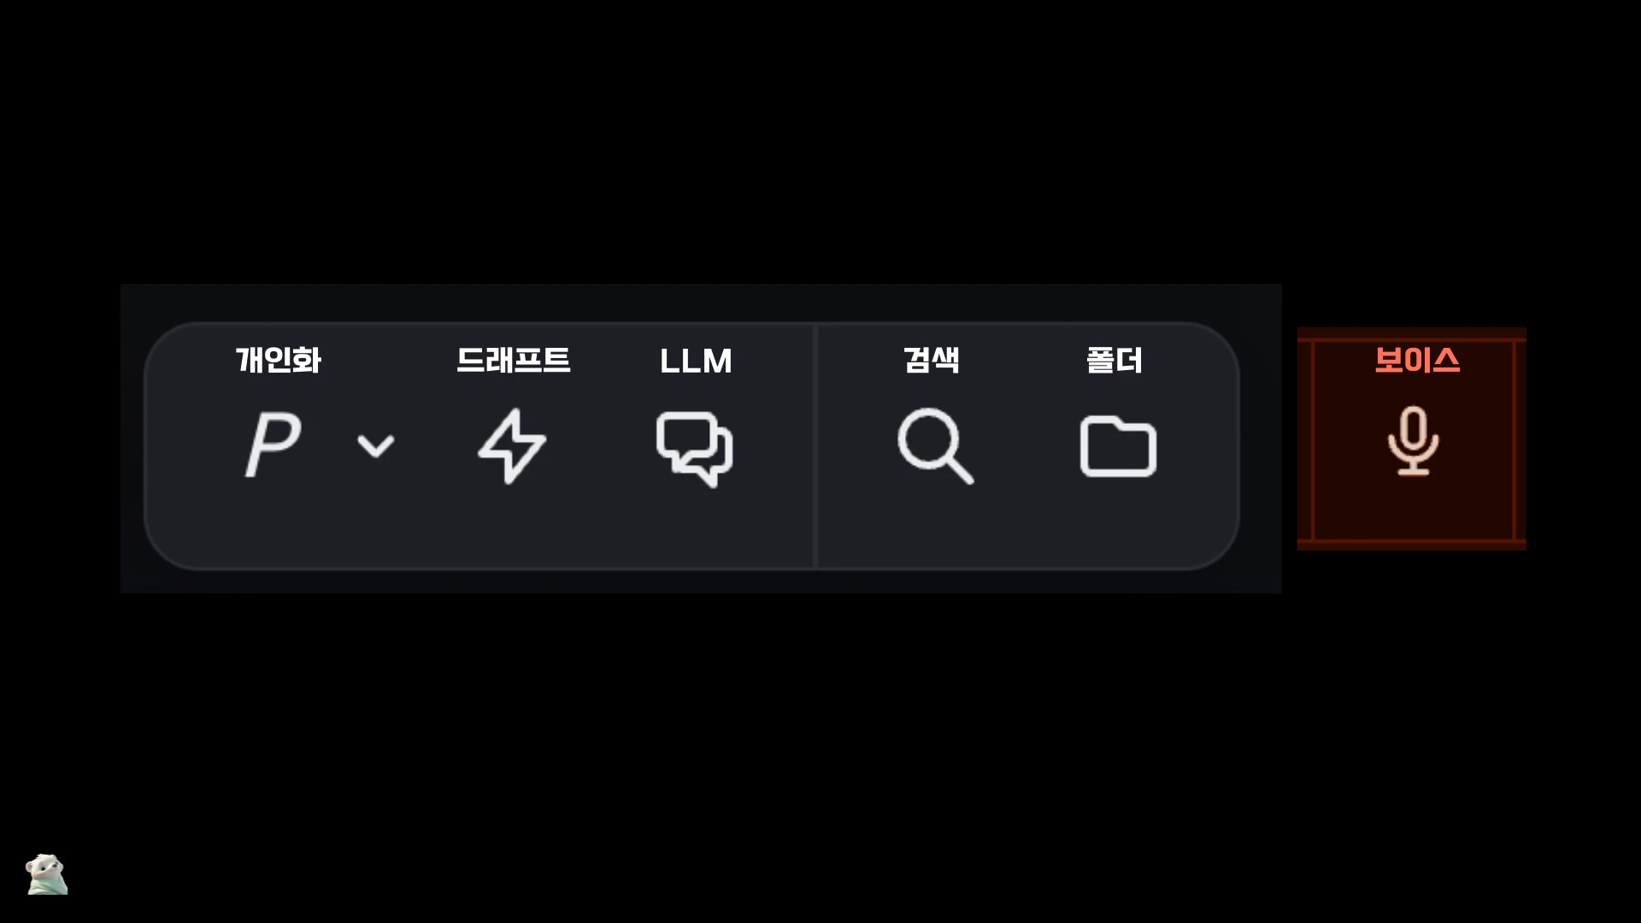This screenshot has height=923, width=1641.
Task: Activate the red microphone voice icon
Action: point(1413,441)
